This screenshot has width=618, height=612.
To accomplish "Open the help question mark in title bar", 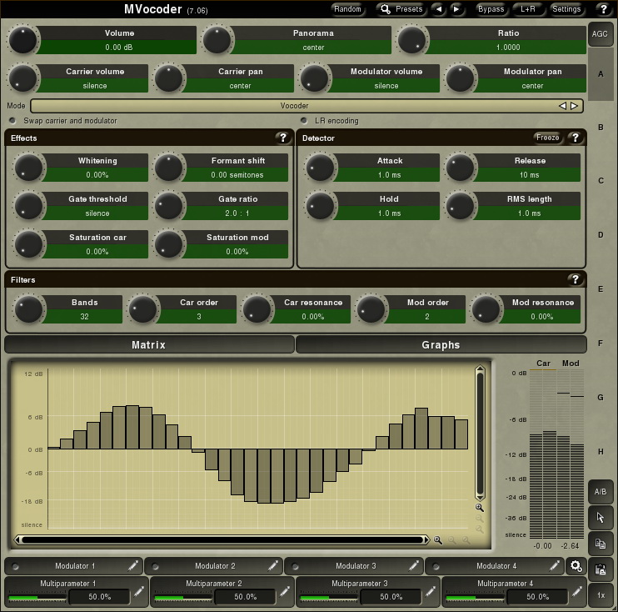I will [x=603, y=9].
